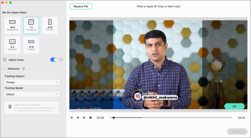Click the playhead knob on the timeline

click(113, 118)
